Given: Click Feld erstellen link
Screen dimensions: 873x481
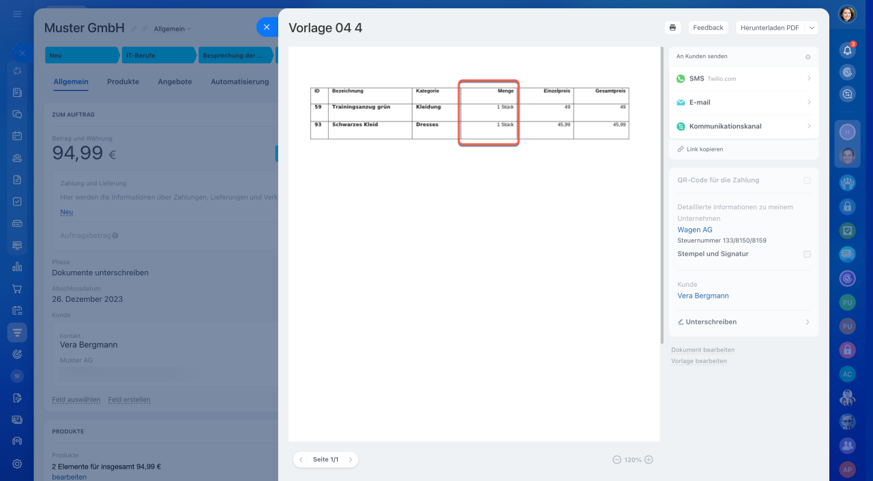Looking at the screenshot, I should pos(129,400).
